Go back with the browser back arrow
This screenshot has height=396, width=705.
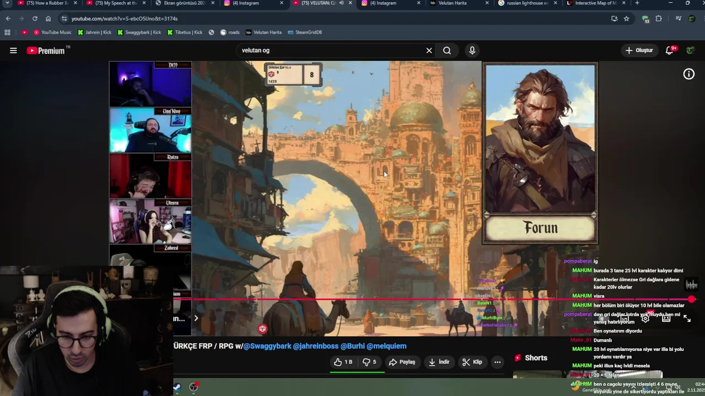click(x=8, y=19)
